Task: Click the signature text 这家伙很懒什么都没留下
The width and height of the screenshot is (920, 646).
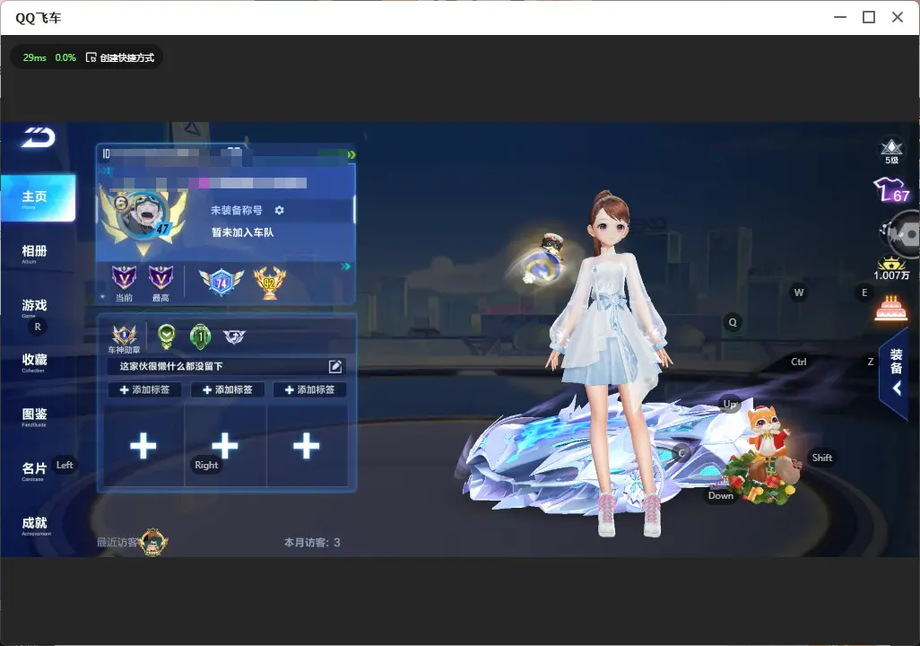Action: click(171, 366)
